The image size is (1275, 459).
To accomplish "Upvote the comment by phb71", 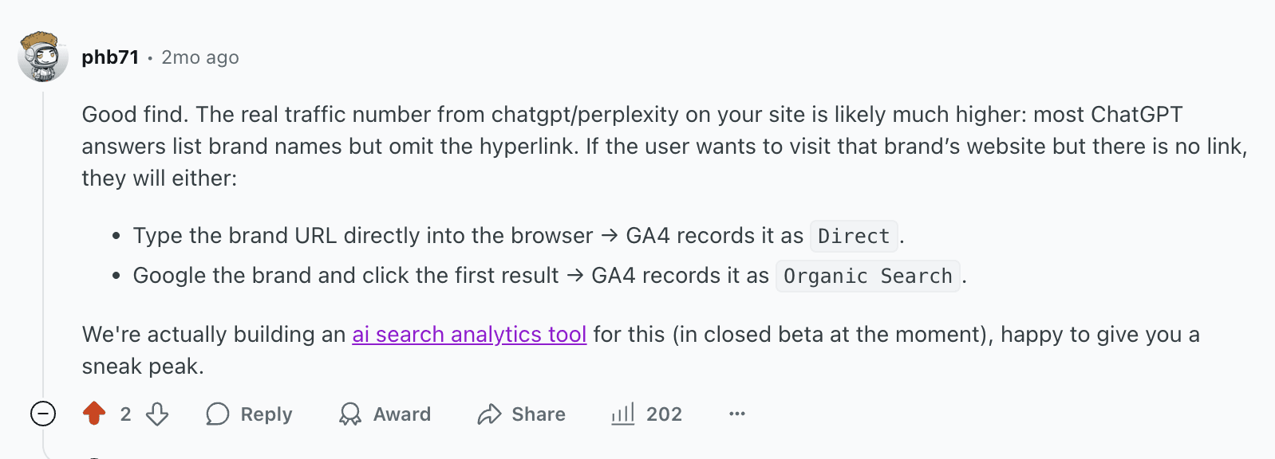I will pos(94,414).
